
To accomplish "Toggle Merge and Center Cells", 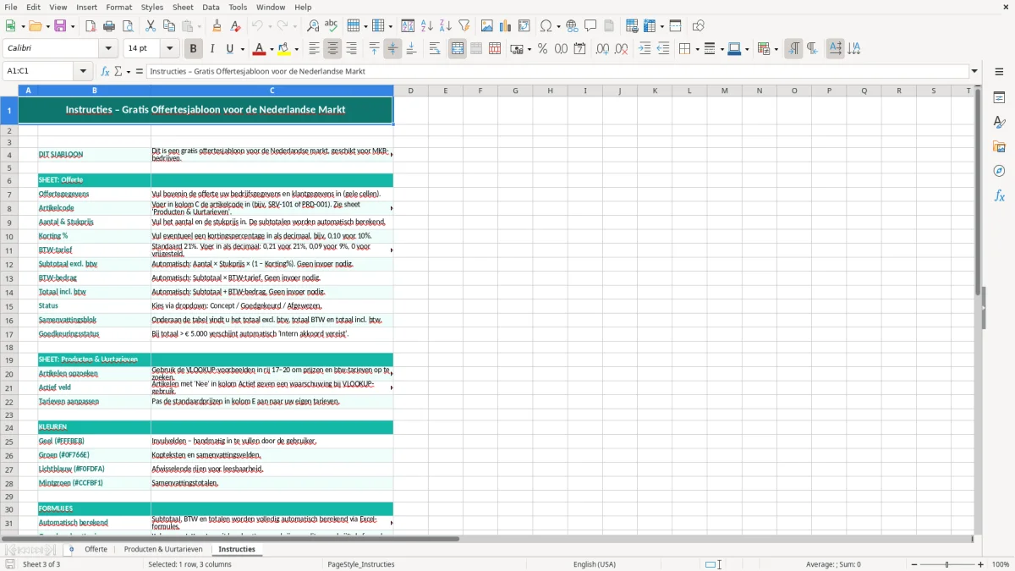I will (x=458, y=49).
